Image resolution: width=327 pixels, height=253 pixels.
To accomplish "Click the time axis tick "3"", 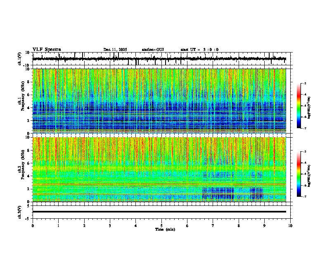I will 110,226.
